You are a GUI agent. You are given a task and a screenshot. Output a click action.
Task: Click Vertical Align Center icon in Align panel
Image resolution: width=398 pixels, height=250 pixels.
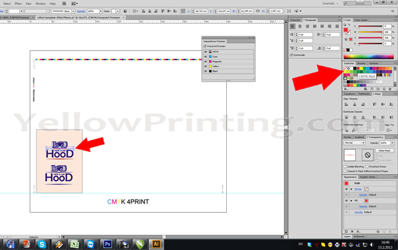point(383,104)
